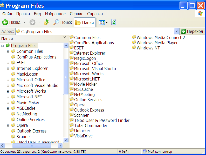Open the Файл menu

(7, 14)
